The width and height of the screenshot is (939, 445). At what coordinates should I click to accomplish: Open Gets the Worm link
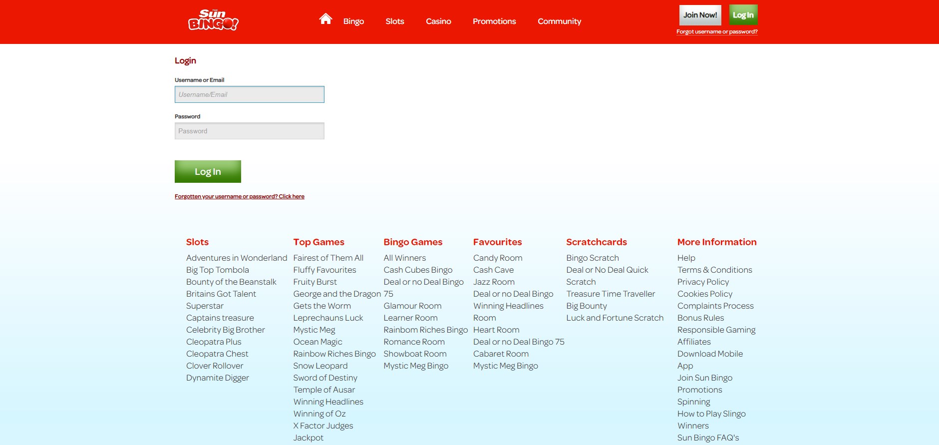(x=322, y=306)
